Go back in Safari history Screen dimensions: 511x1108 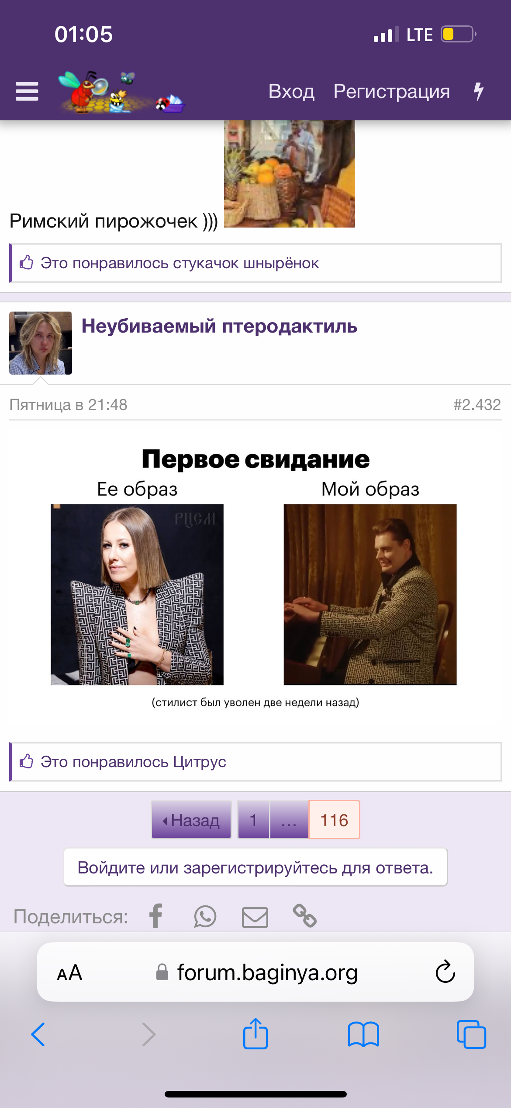click(38, 1034)
